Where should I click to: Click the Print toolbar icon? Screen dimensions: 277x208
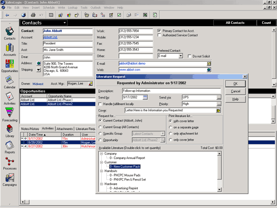pos(33,15)
